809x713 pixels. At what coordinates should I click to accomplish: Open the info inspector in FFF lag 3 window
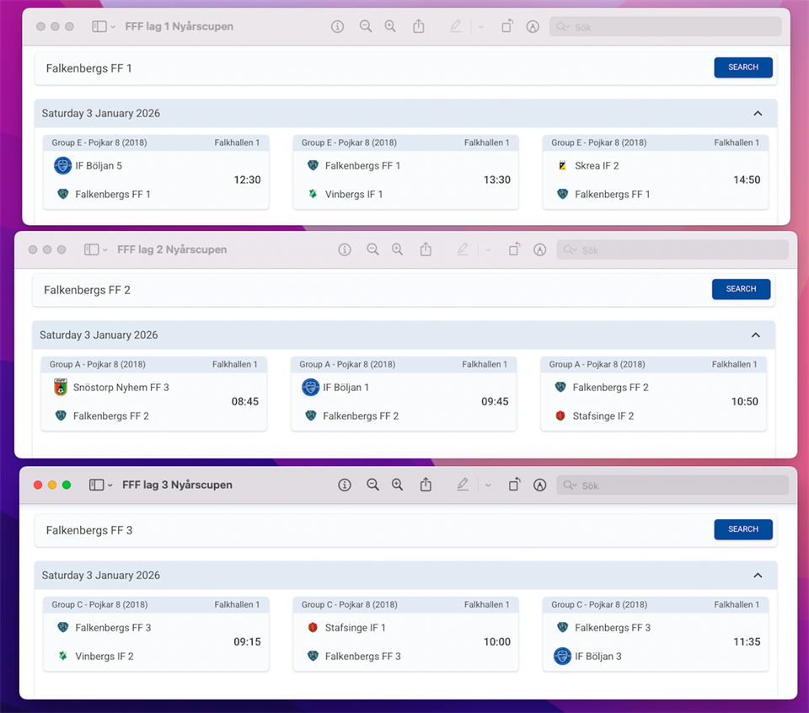(x=345, y=485)
